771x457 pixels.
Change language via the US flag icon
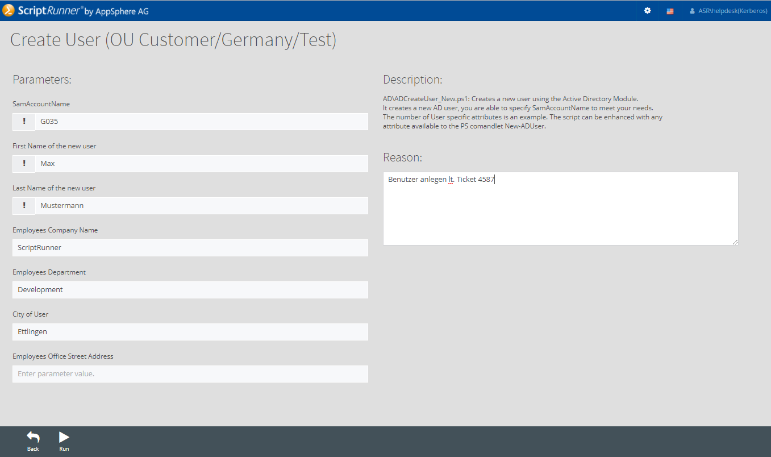point(670,11)
